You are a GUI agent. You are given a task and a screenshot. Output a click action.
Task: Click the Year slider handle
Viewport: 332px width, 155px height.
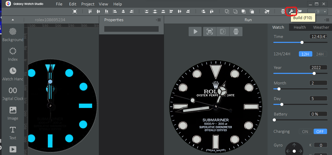[x=314, y=73]
